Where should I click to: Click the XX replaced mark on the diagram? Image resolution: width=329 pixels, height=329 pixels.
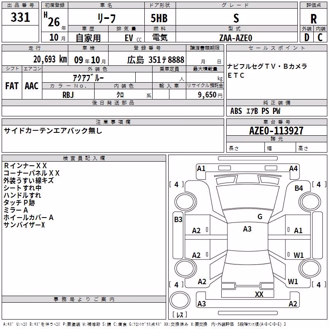click(x=259, y=294)
